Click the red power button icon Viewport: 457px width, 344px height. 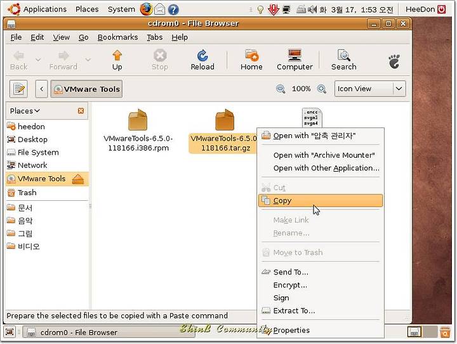(x=442, y=10)
